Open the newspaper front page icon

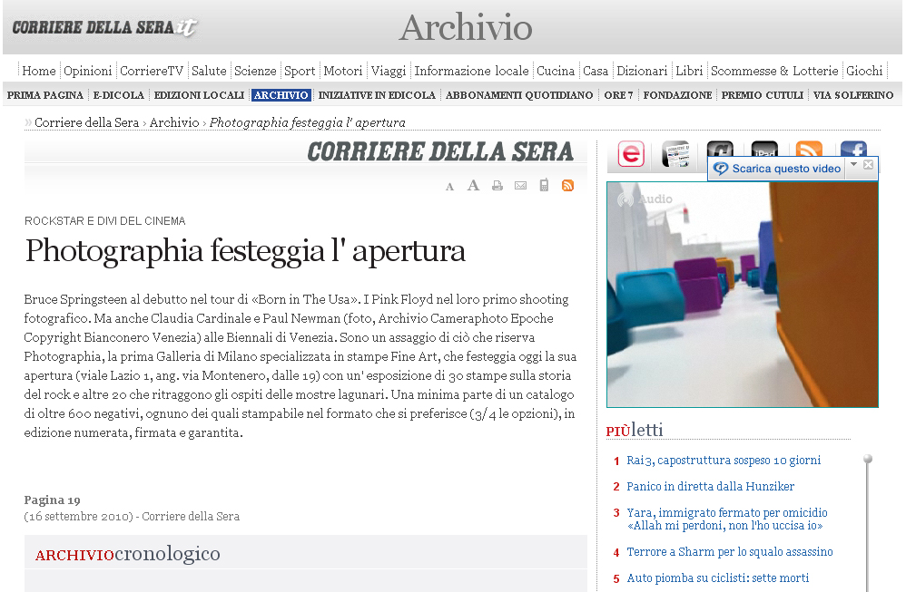click(x=675, y=154)
